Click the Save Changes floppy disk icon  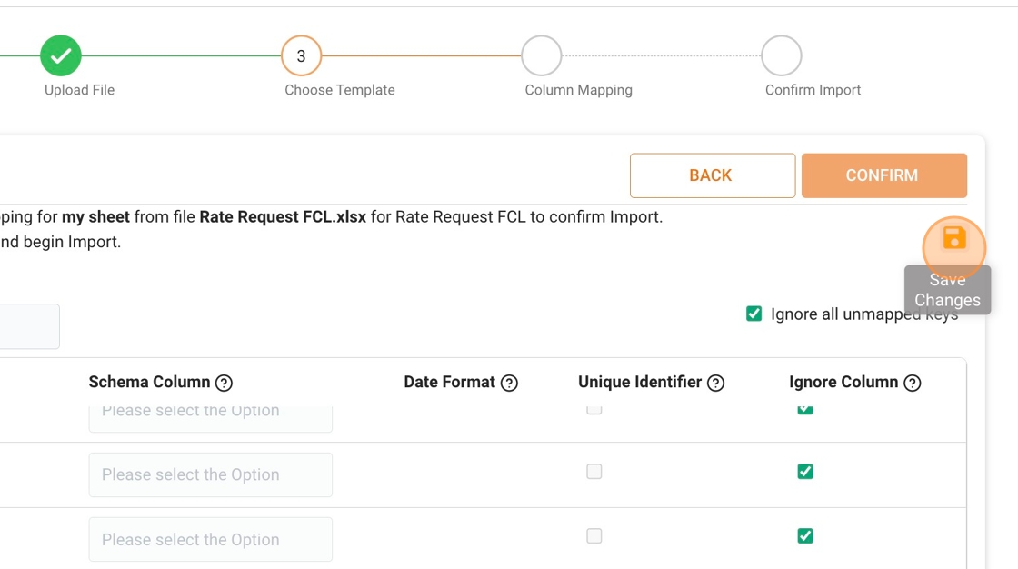pyautogui.click(x=953, y=239)
